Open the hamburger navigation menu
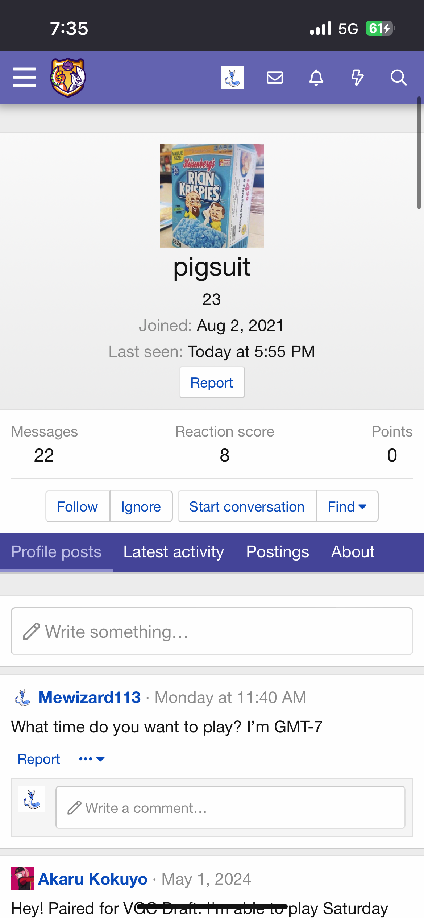Screen dimensions: 424x918 (24, 77)
